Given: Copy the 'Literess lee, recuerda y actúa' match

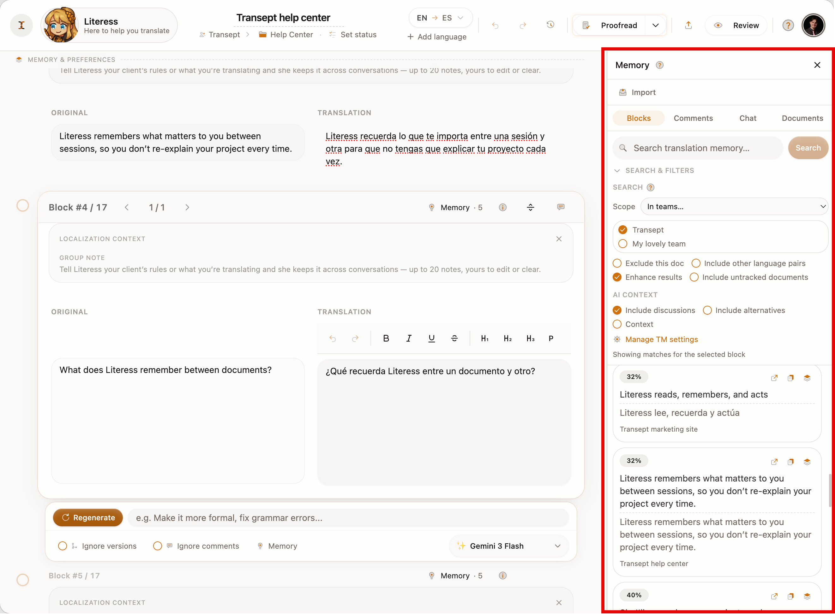Looking at the screenshot, I should pyautogui.click(x=790, y=378).
